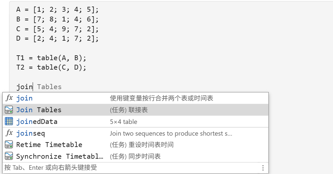This screenshot has height=174, width=333.
Task: Click the join description in Chinese
Action: point(161,98)
